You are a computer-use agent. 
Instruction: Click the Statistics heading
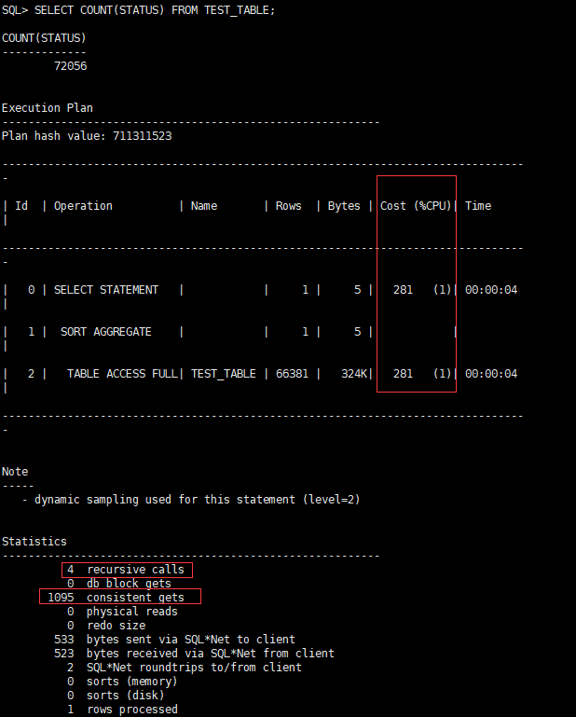[34, 542]
